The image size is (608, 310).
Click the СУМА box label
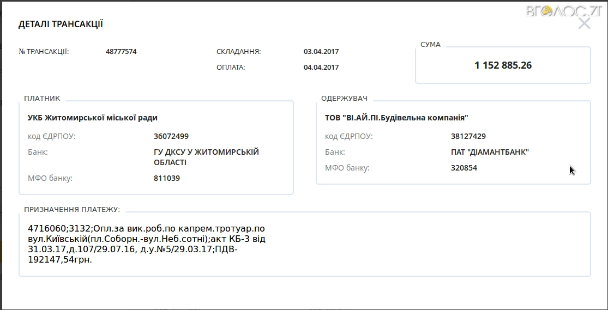coord(430,45)
